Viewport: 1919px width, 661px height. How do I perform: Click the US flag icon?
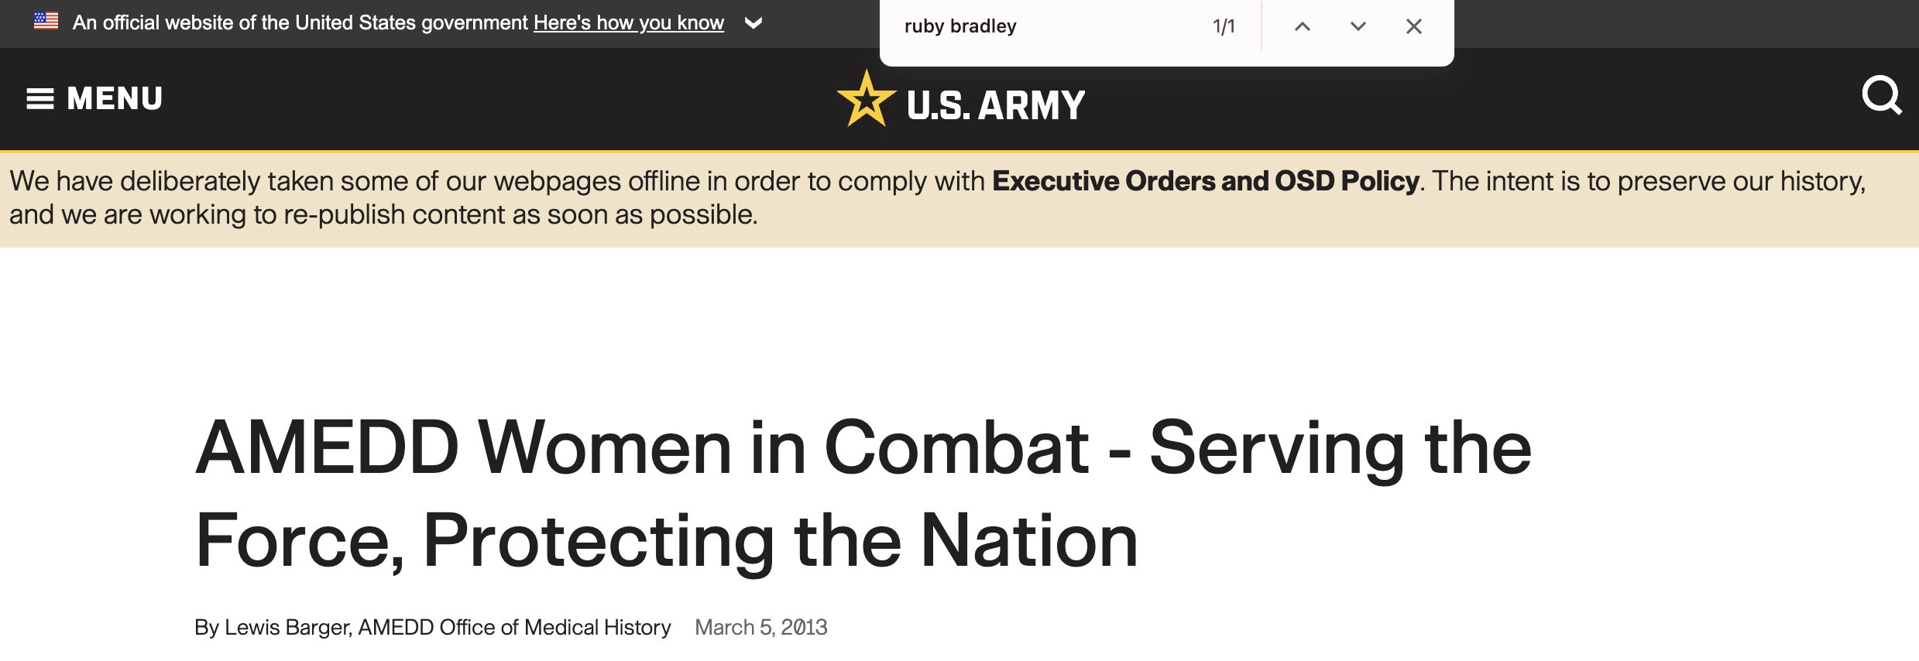point(46,21)
